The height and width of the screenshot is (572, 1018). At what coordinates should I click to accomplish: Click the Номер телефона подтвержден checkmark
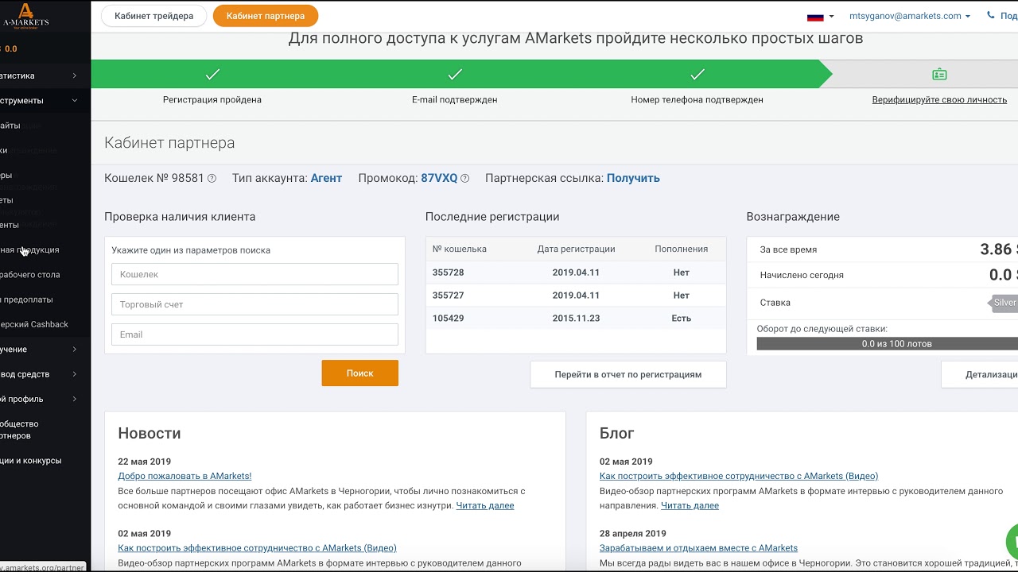click(697, 75)
